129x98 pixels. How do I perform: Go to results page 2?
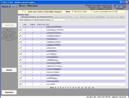pyautogui.click(x=58, y=87)
